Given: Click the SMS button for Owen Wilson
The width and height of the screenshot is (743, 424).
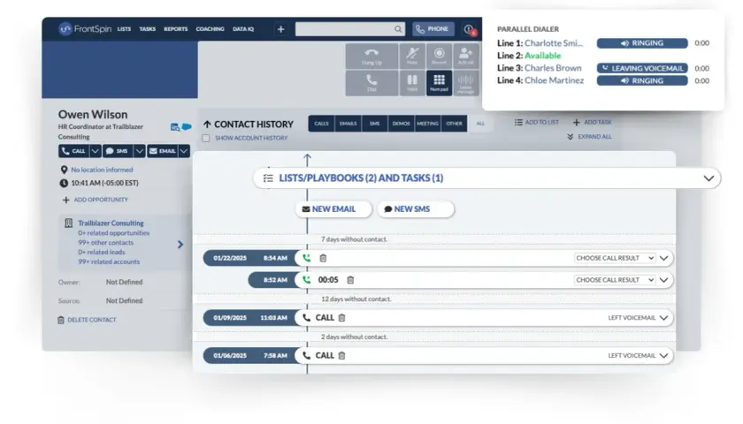Looking at the screenshot, I should coord(118,151).
